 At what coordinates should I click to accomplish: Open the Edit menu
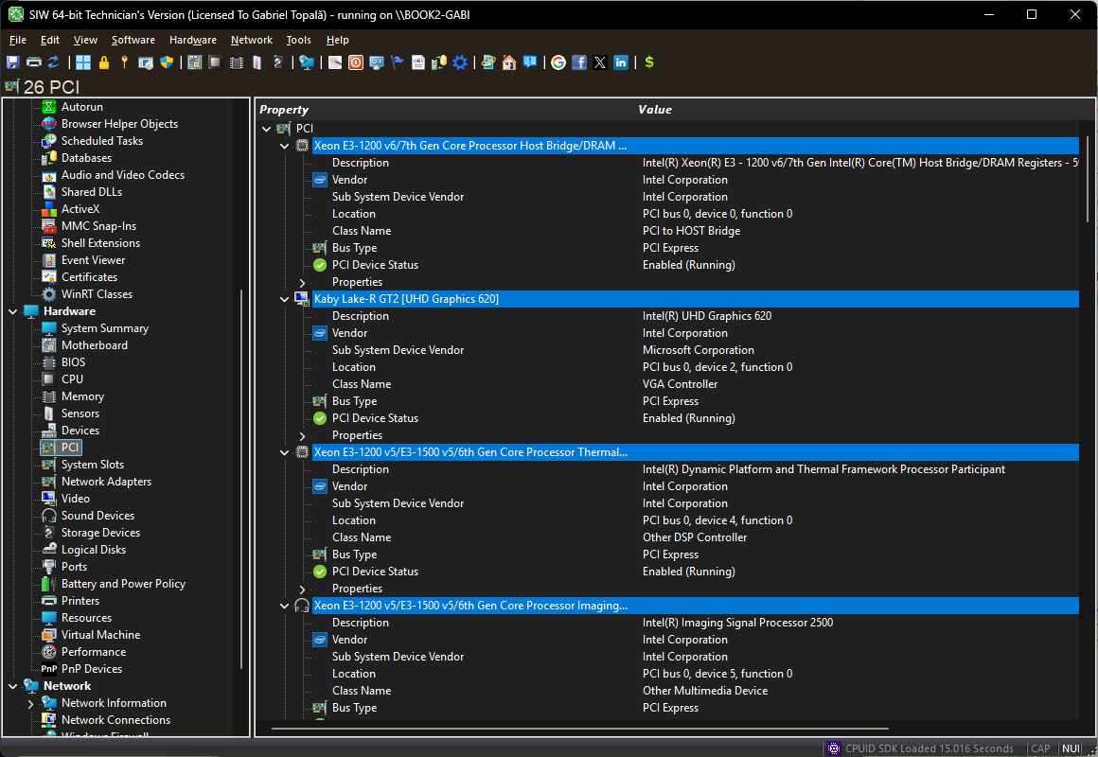50,40
